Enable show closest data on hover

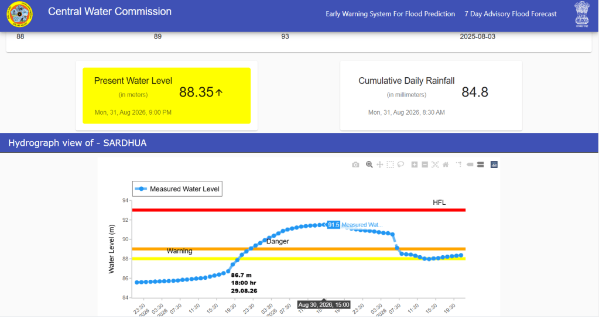pyautogui.click(x=470, y=164)
